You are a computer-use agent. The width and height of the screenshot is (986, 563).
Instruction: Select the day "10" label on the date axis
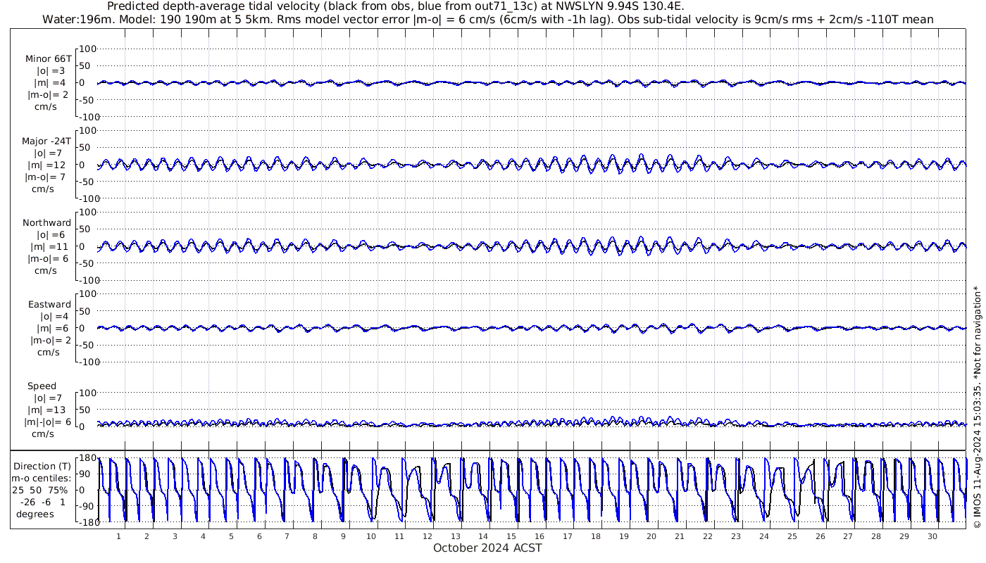[x=371, y=536]
